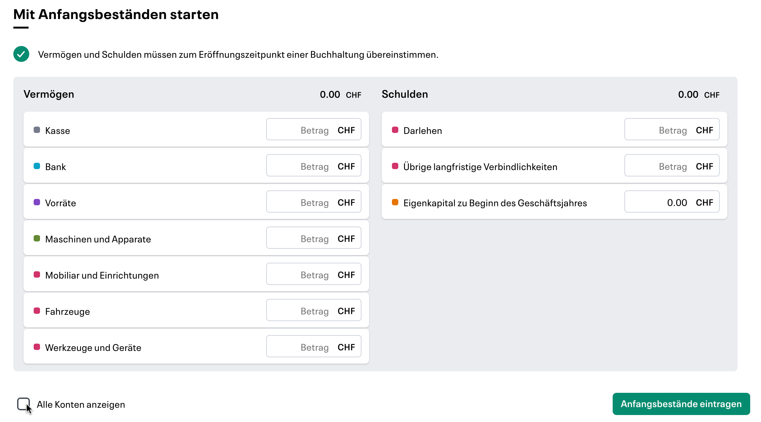The image size is (761, 422).
Task: Click the pink indicator next to Werkzeuge und Geräte
Action: pos(36,346)
